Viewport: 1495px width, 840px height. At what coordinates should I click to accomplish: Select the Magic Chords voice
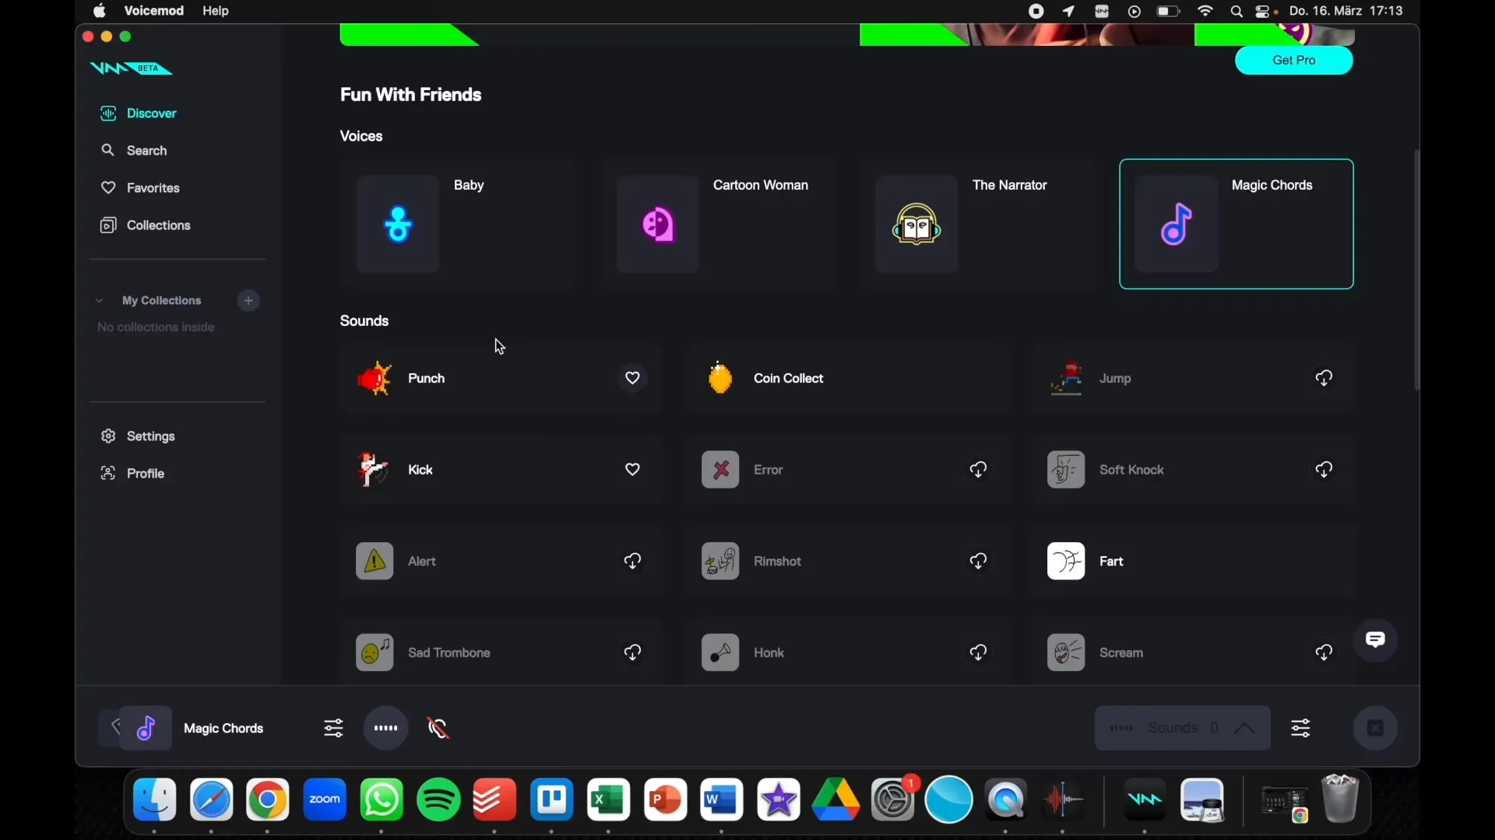tap(1236, 223)
